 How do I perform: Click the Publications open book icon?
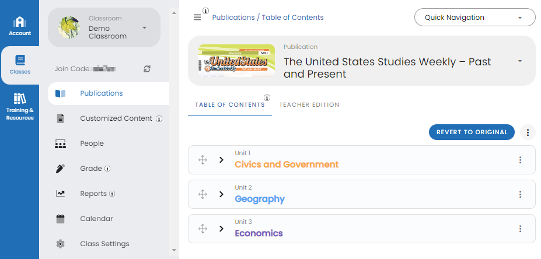(60, 93)
